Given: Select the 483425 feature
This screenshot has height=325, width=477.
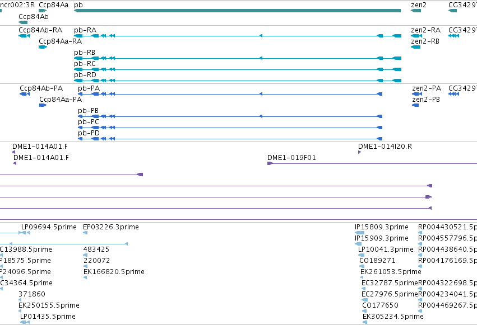Looking at the screenshot, I should 86,255.
